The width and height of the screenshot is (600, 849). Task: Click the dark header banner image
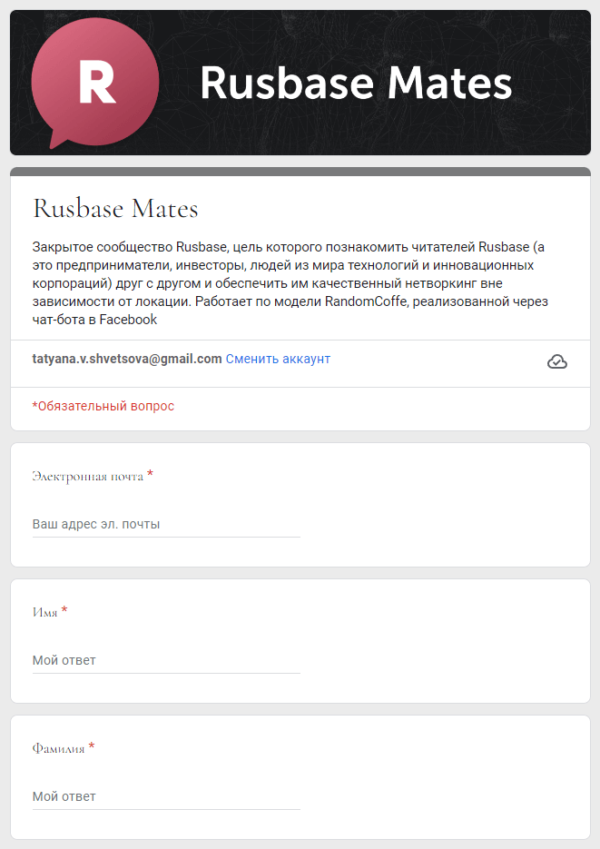pos(300,83)
